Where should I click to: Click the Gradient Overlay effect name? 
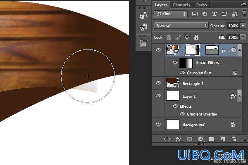point(202,114)
